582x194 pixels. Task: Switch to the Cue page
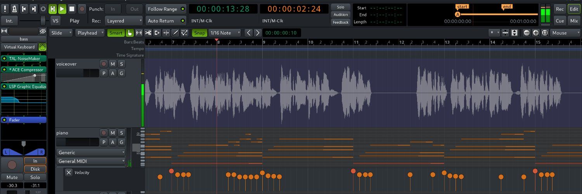coord(560,21)
